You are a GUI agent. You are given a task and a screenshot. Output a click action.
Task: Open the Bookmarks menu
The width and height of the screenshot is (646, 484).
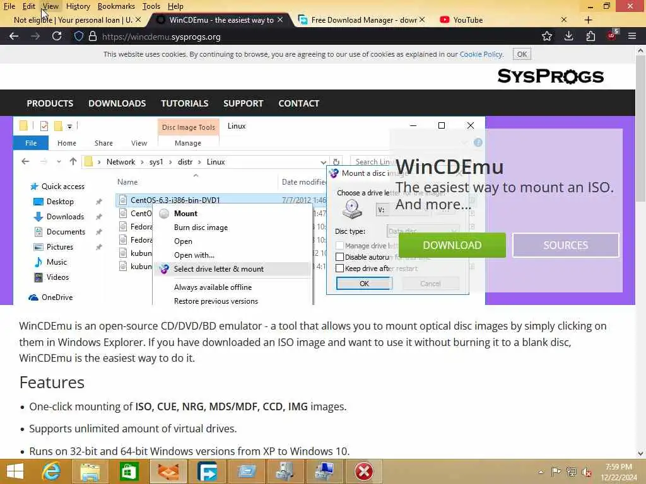tap(116, 6)
